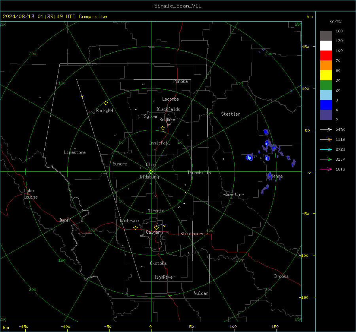Click the green 20-30 legend color
This screenshot has width=356, height=332.
click(326, 85)
